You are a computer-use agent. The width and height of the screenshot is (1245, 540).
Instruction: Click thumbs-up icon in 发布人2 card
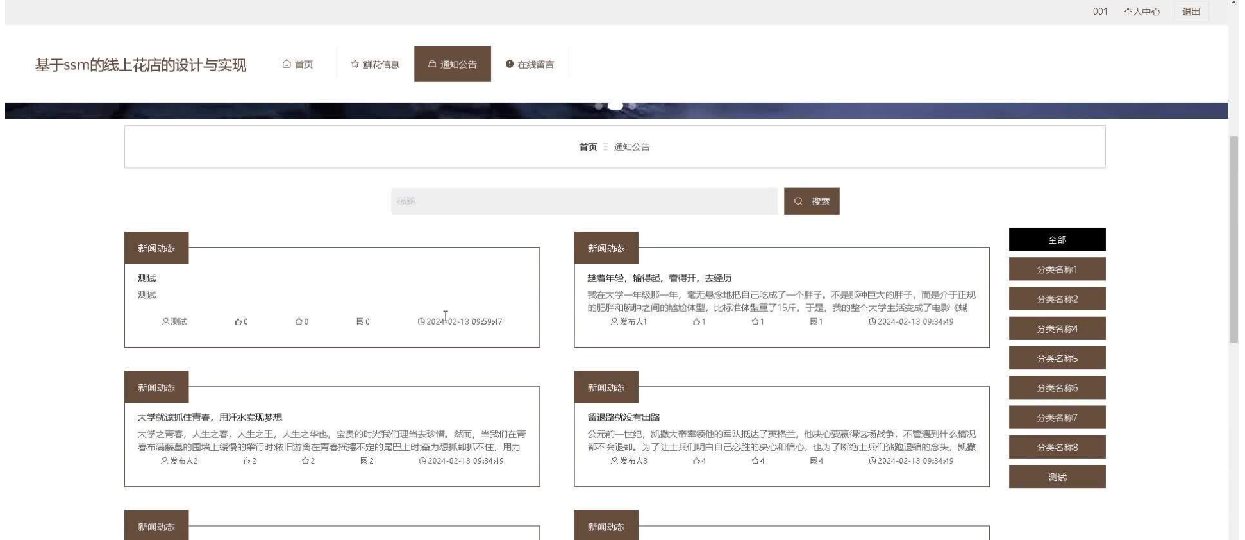pos(247,461)
